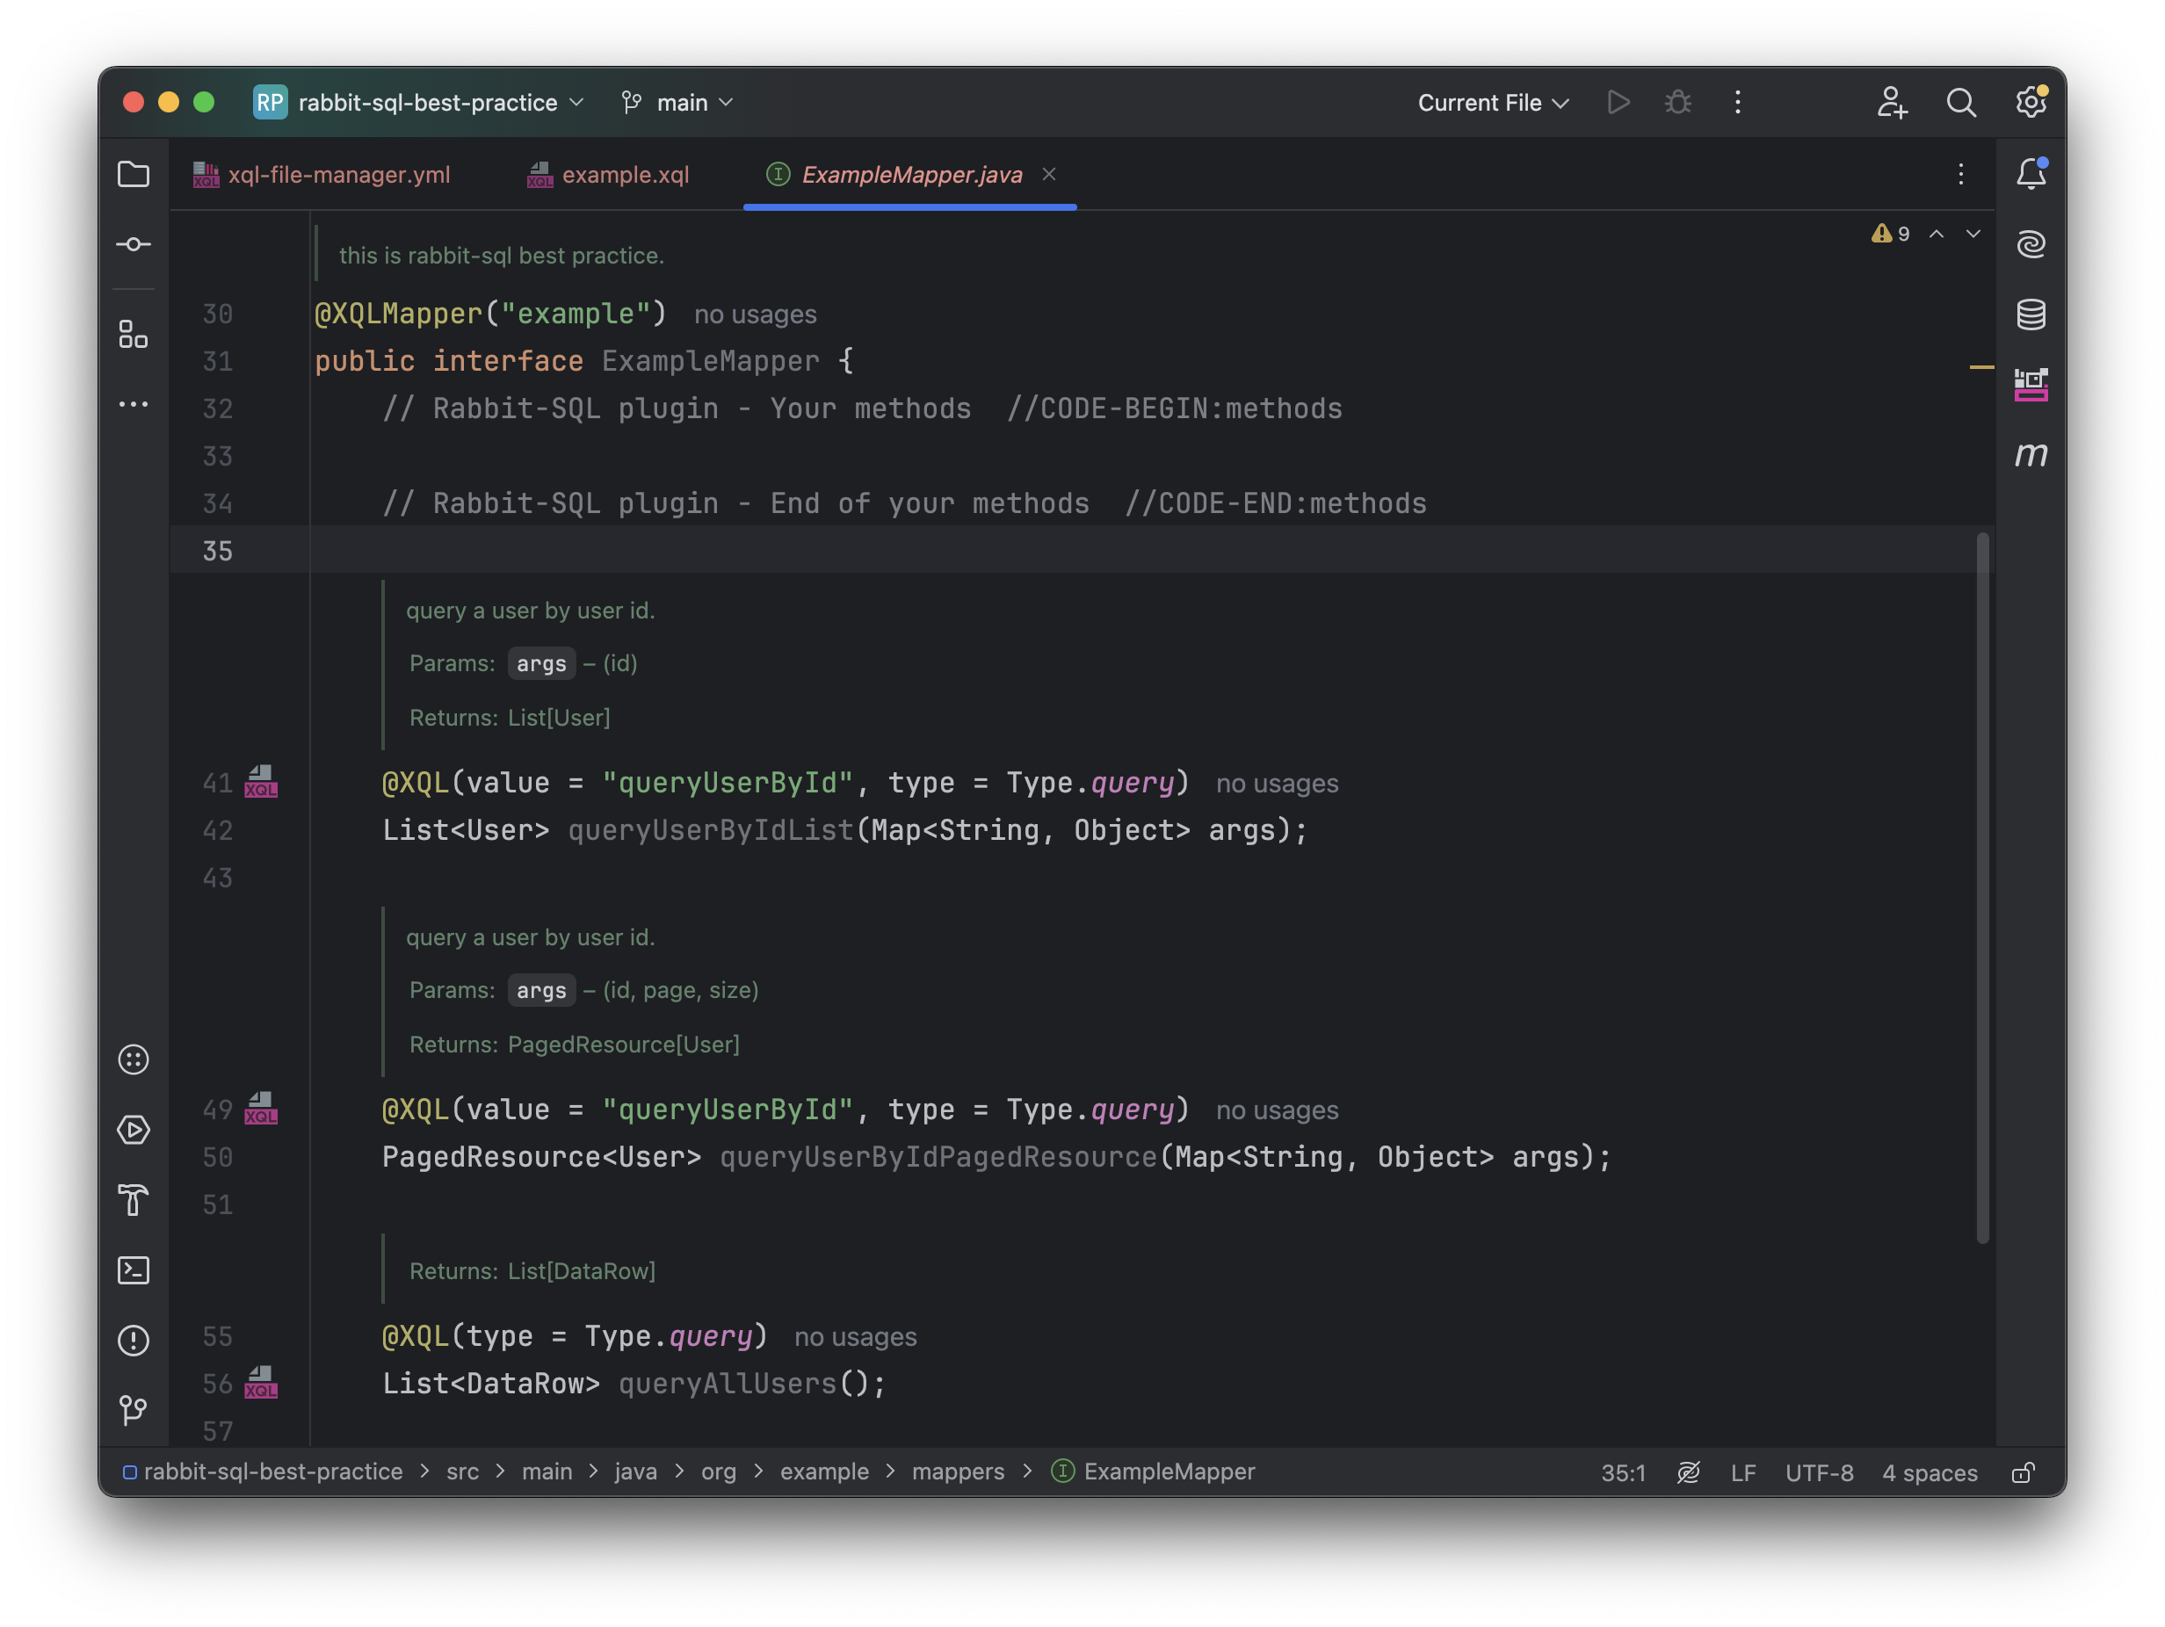
Task: Switch to xql-file-manager.yml tab
Action: [x=322, y=174]
